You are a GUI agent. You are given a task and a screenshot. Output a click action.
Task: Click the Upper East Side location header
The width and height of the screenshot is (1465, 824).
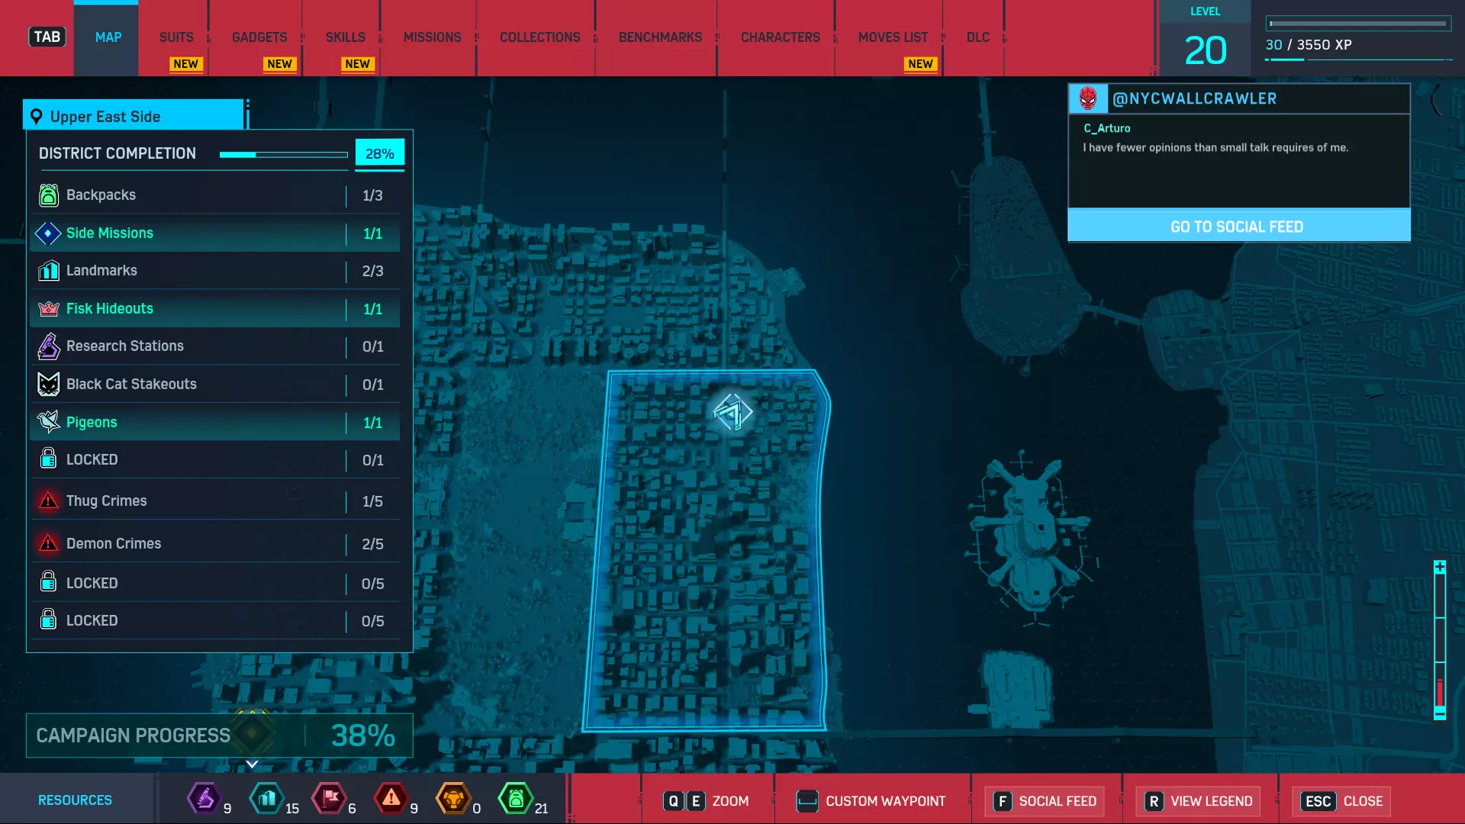[x=134, y=117]
